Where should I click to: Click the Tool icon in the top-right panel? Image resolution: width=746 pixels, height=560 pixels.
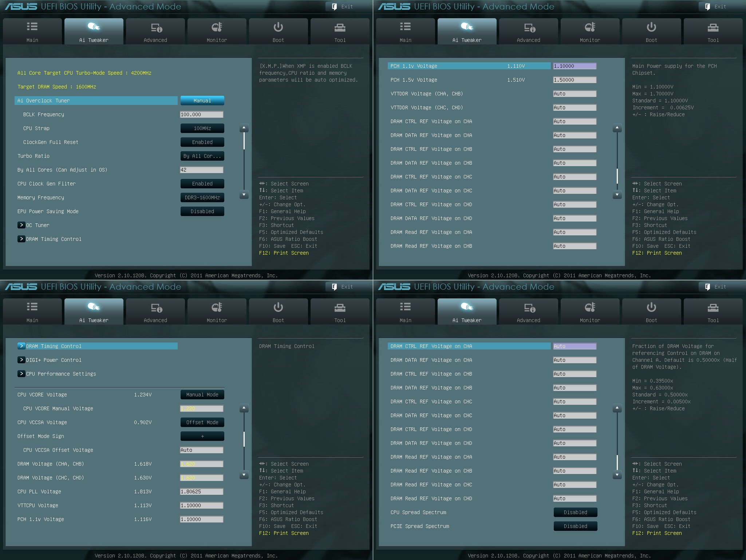(713, 27)
